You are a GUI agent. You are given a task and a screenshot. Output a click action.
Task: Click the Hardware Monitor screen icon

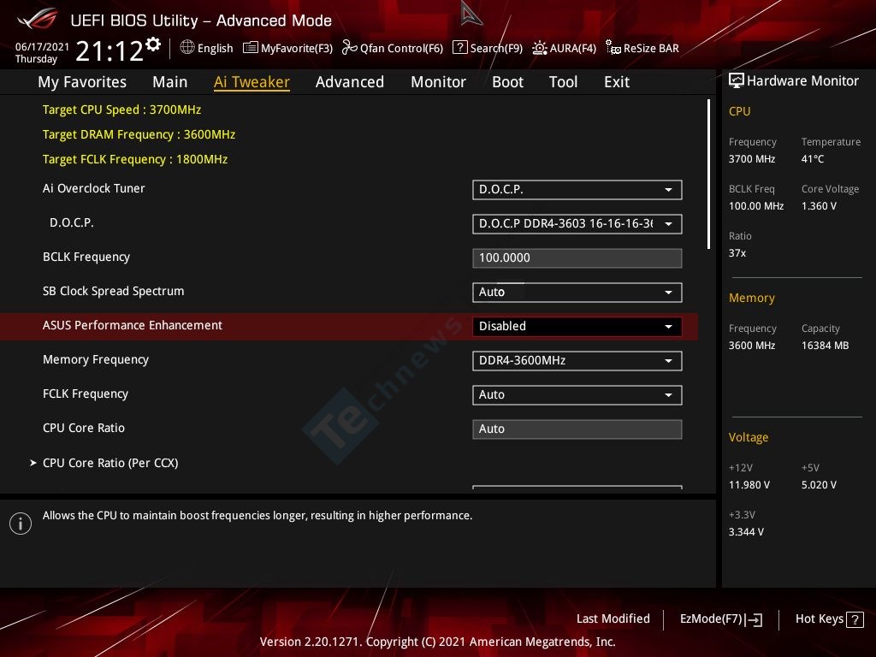point(737,81)
